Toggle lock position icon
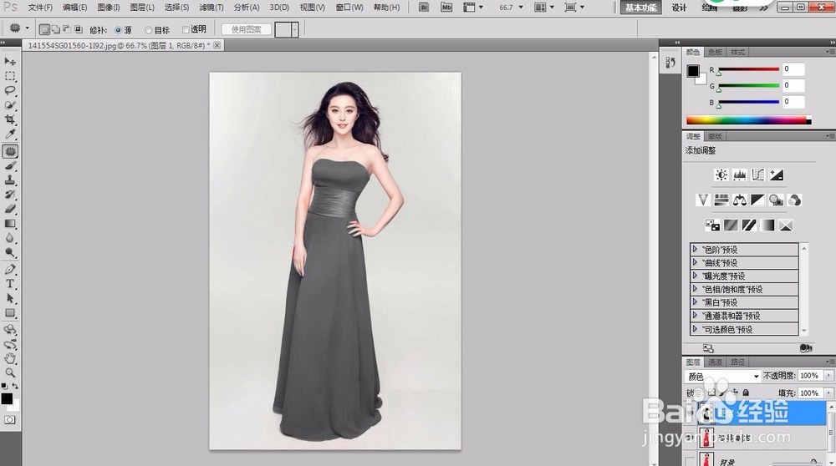836x466 pixels. [x=735, y=393]
